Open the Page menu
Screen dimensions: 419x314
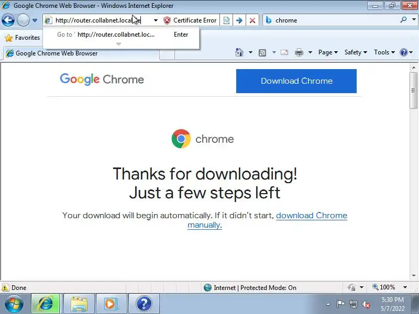click(328, 52)
